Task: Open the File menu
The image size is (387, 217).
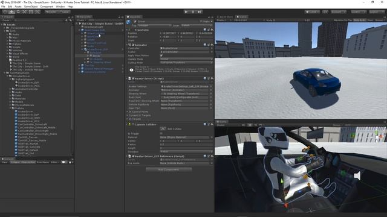Action: tap(3, 7)
